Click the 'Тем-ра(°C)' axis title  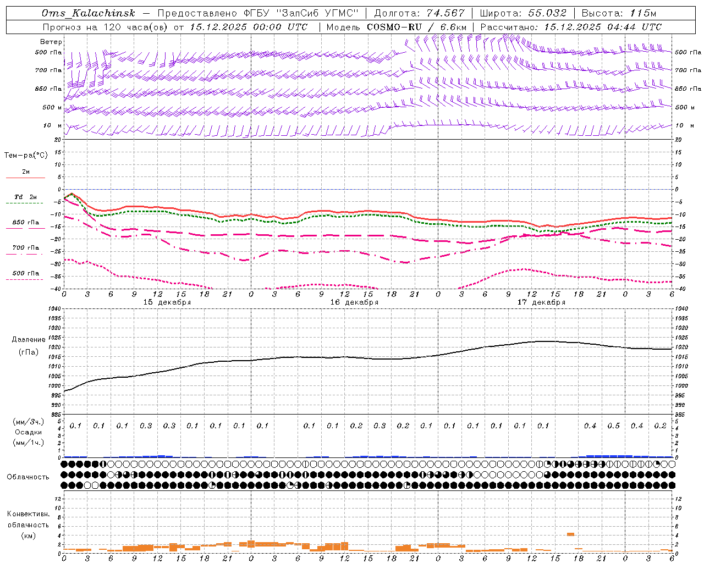[26, 156]
